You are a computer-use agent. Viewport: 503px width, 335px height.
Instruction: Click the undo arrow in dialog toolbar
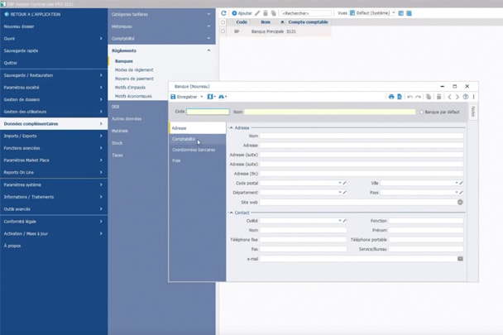pyautogui.click(x=410, y=97)
